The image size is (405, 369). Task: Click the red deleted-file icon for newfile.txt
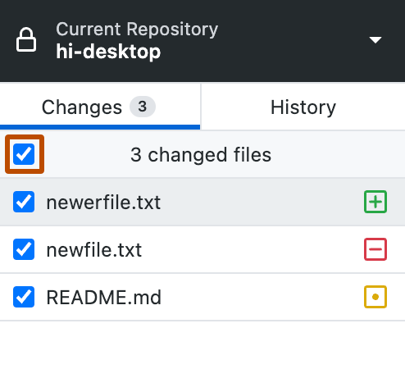coord(375,249)
